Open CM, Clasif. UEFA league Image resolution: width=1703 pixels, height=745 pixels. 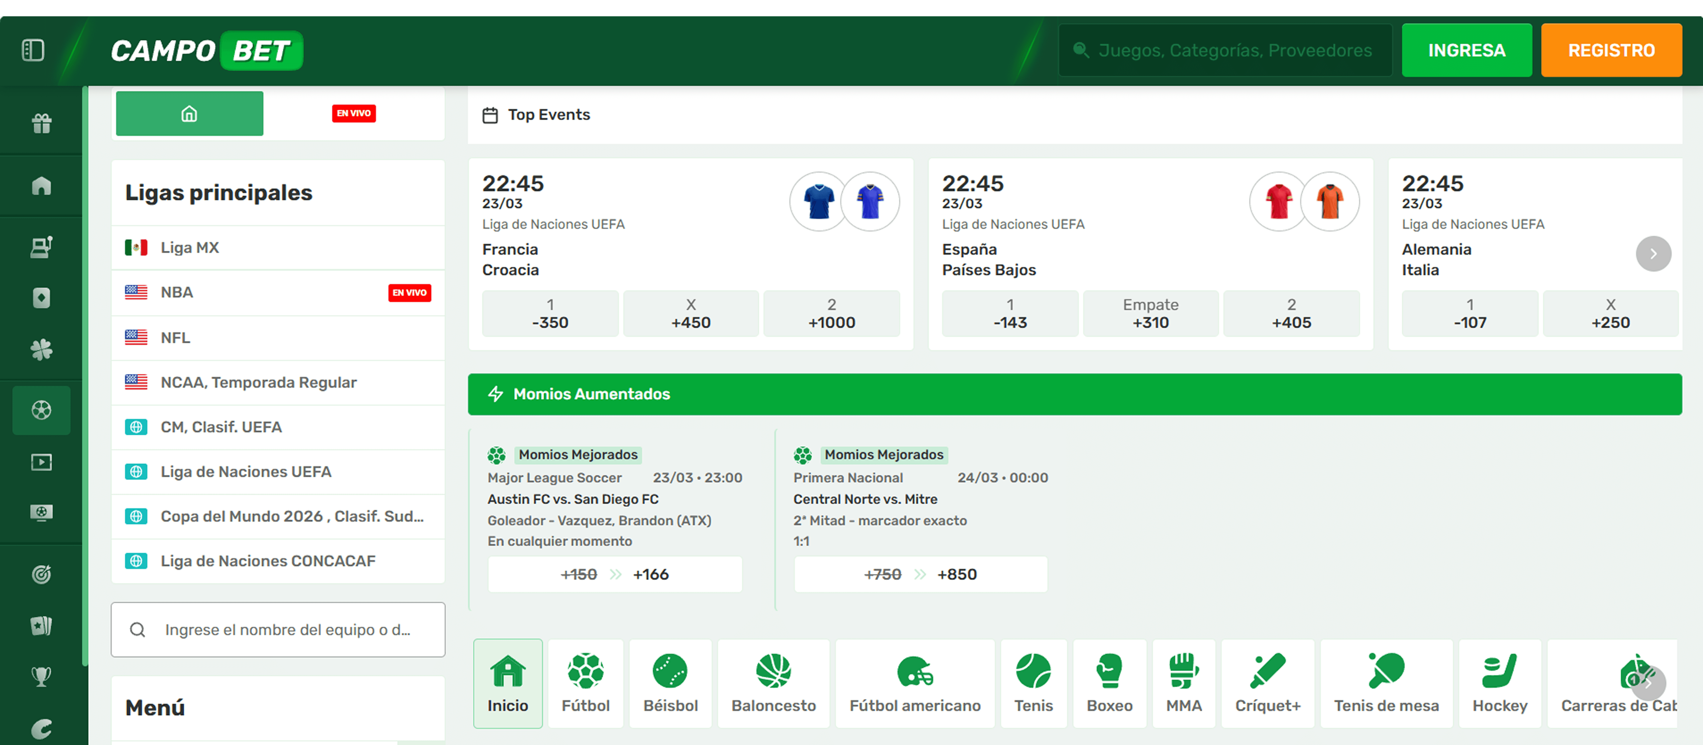pos(278,427)
